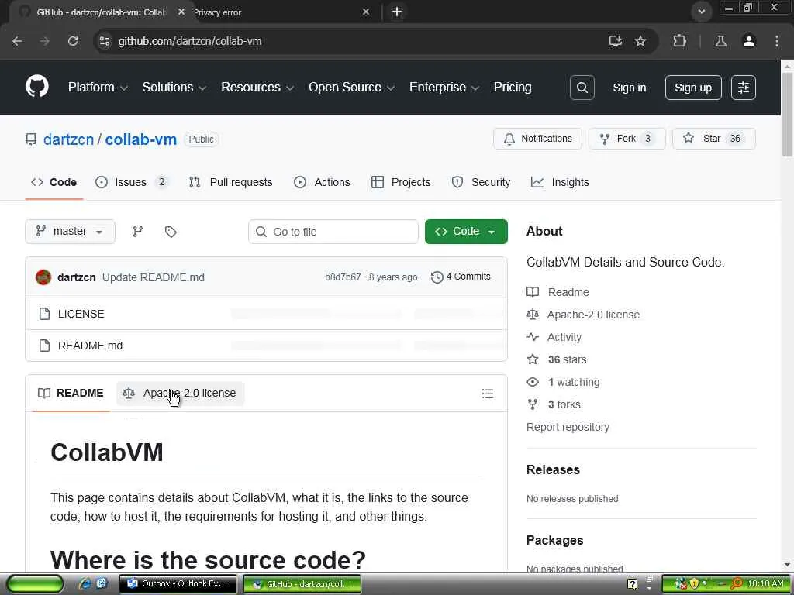Star the repository with Star button
Screen dimensions: 794x595
(714, 139)
